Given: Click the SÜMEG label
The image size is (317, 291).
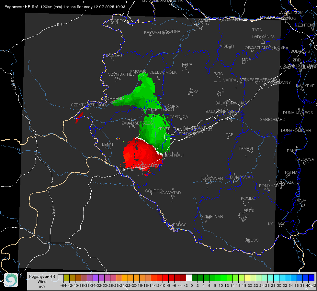Looking at the screenshot, I should 171,107.
